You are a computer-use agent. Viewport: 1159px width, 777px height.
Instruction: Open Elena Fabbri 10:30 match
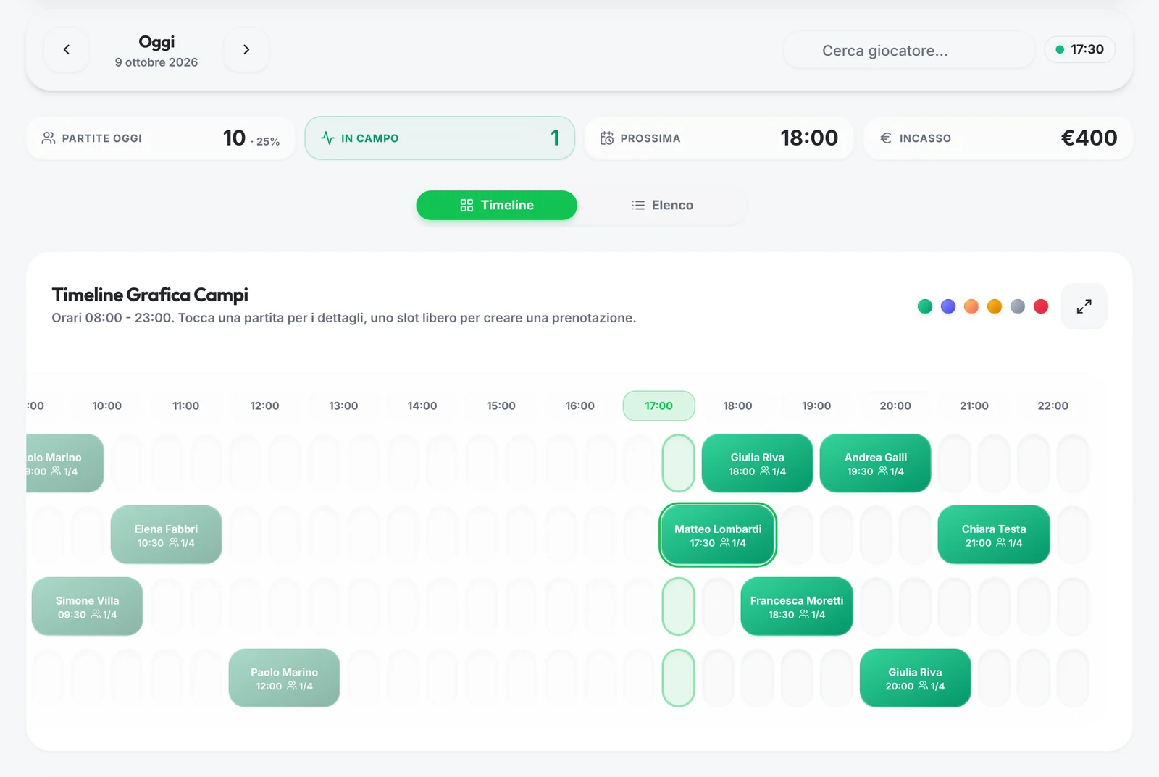[x=166, y=535]
